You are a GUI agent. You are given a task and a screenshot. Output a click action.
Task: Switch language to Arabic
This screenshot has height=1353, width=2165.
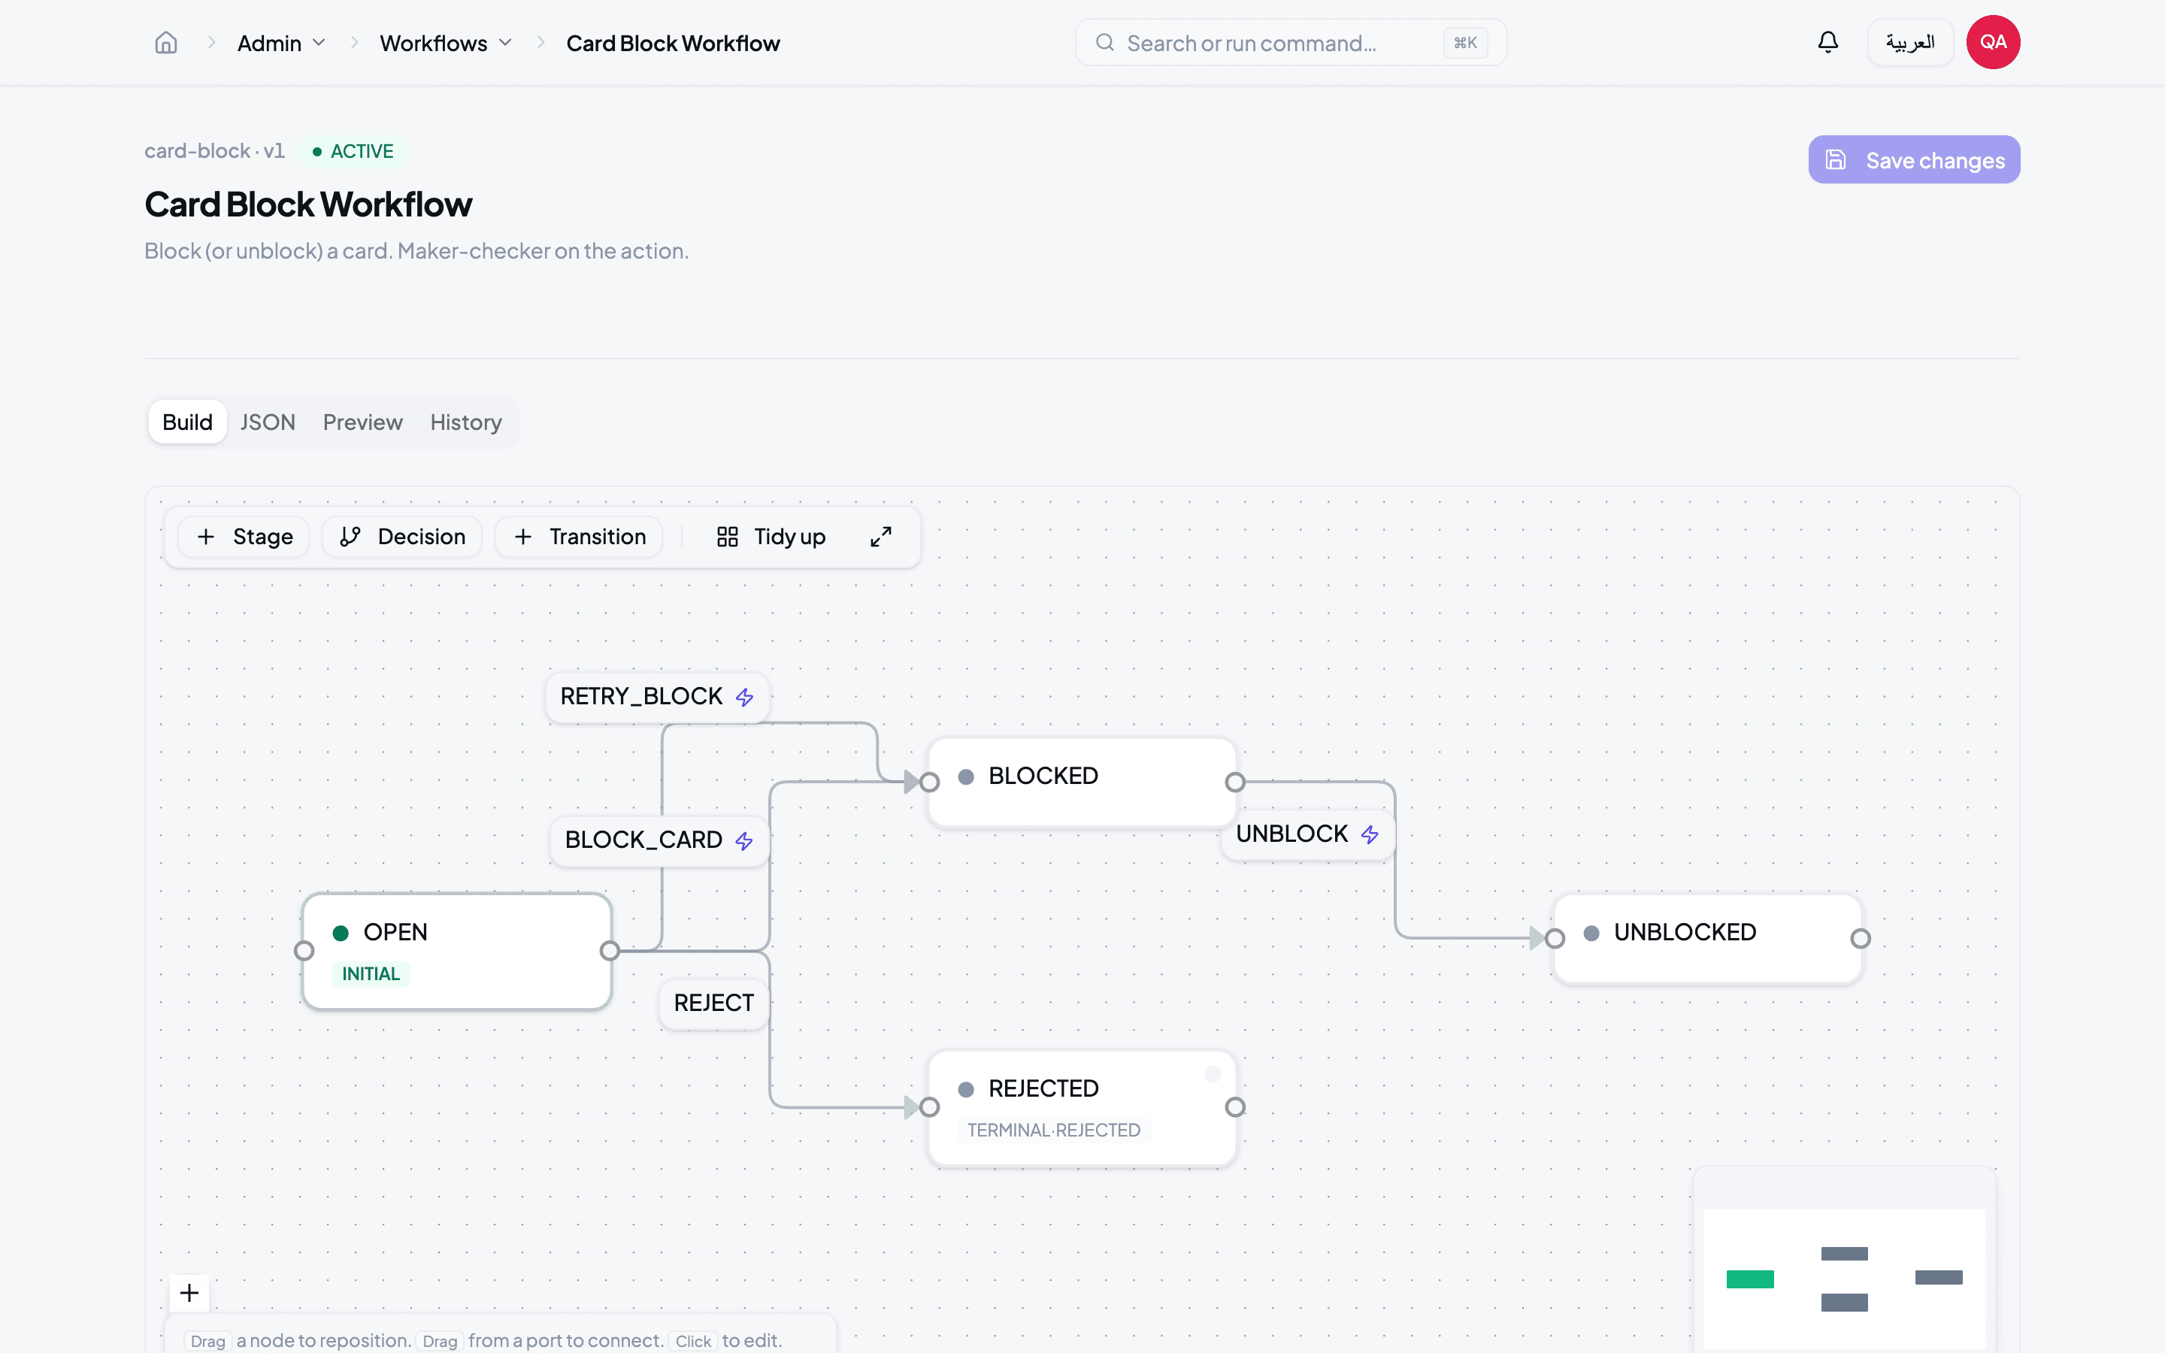point(1910,42)
